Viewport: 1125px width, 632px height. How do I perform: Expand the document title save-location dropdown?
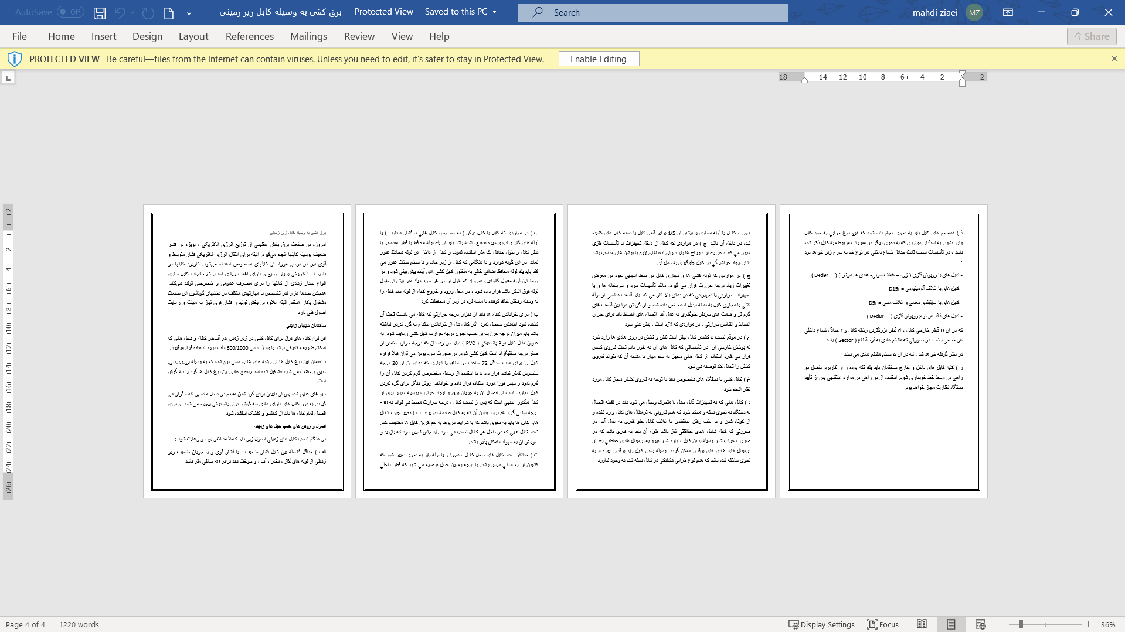494,12
